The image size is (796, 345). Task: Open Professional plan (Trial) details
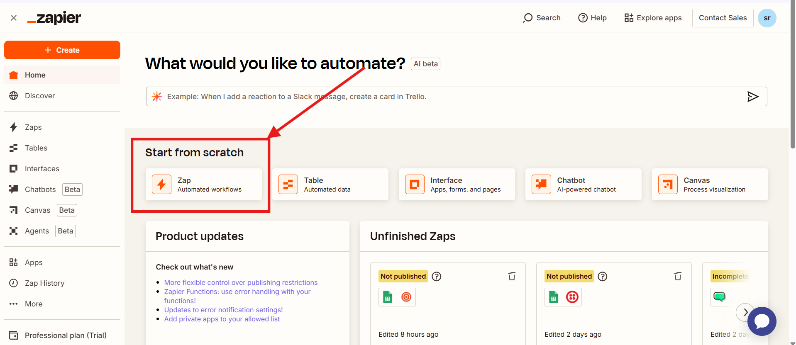(x=62, y=335)
